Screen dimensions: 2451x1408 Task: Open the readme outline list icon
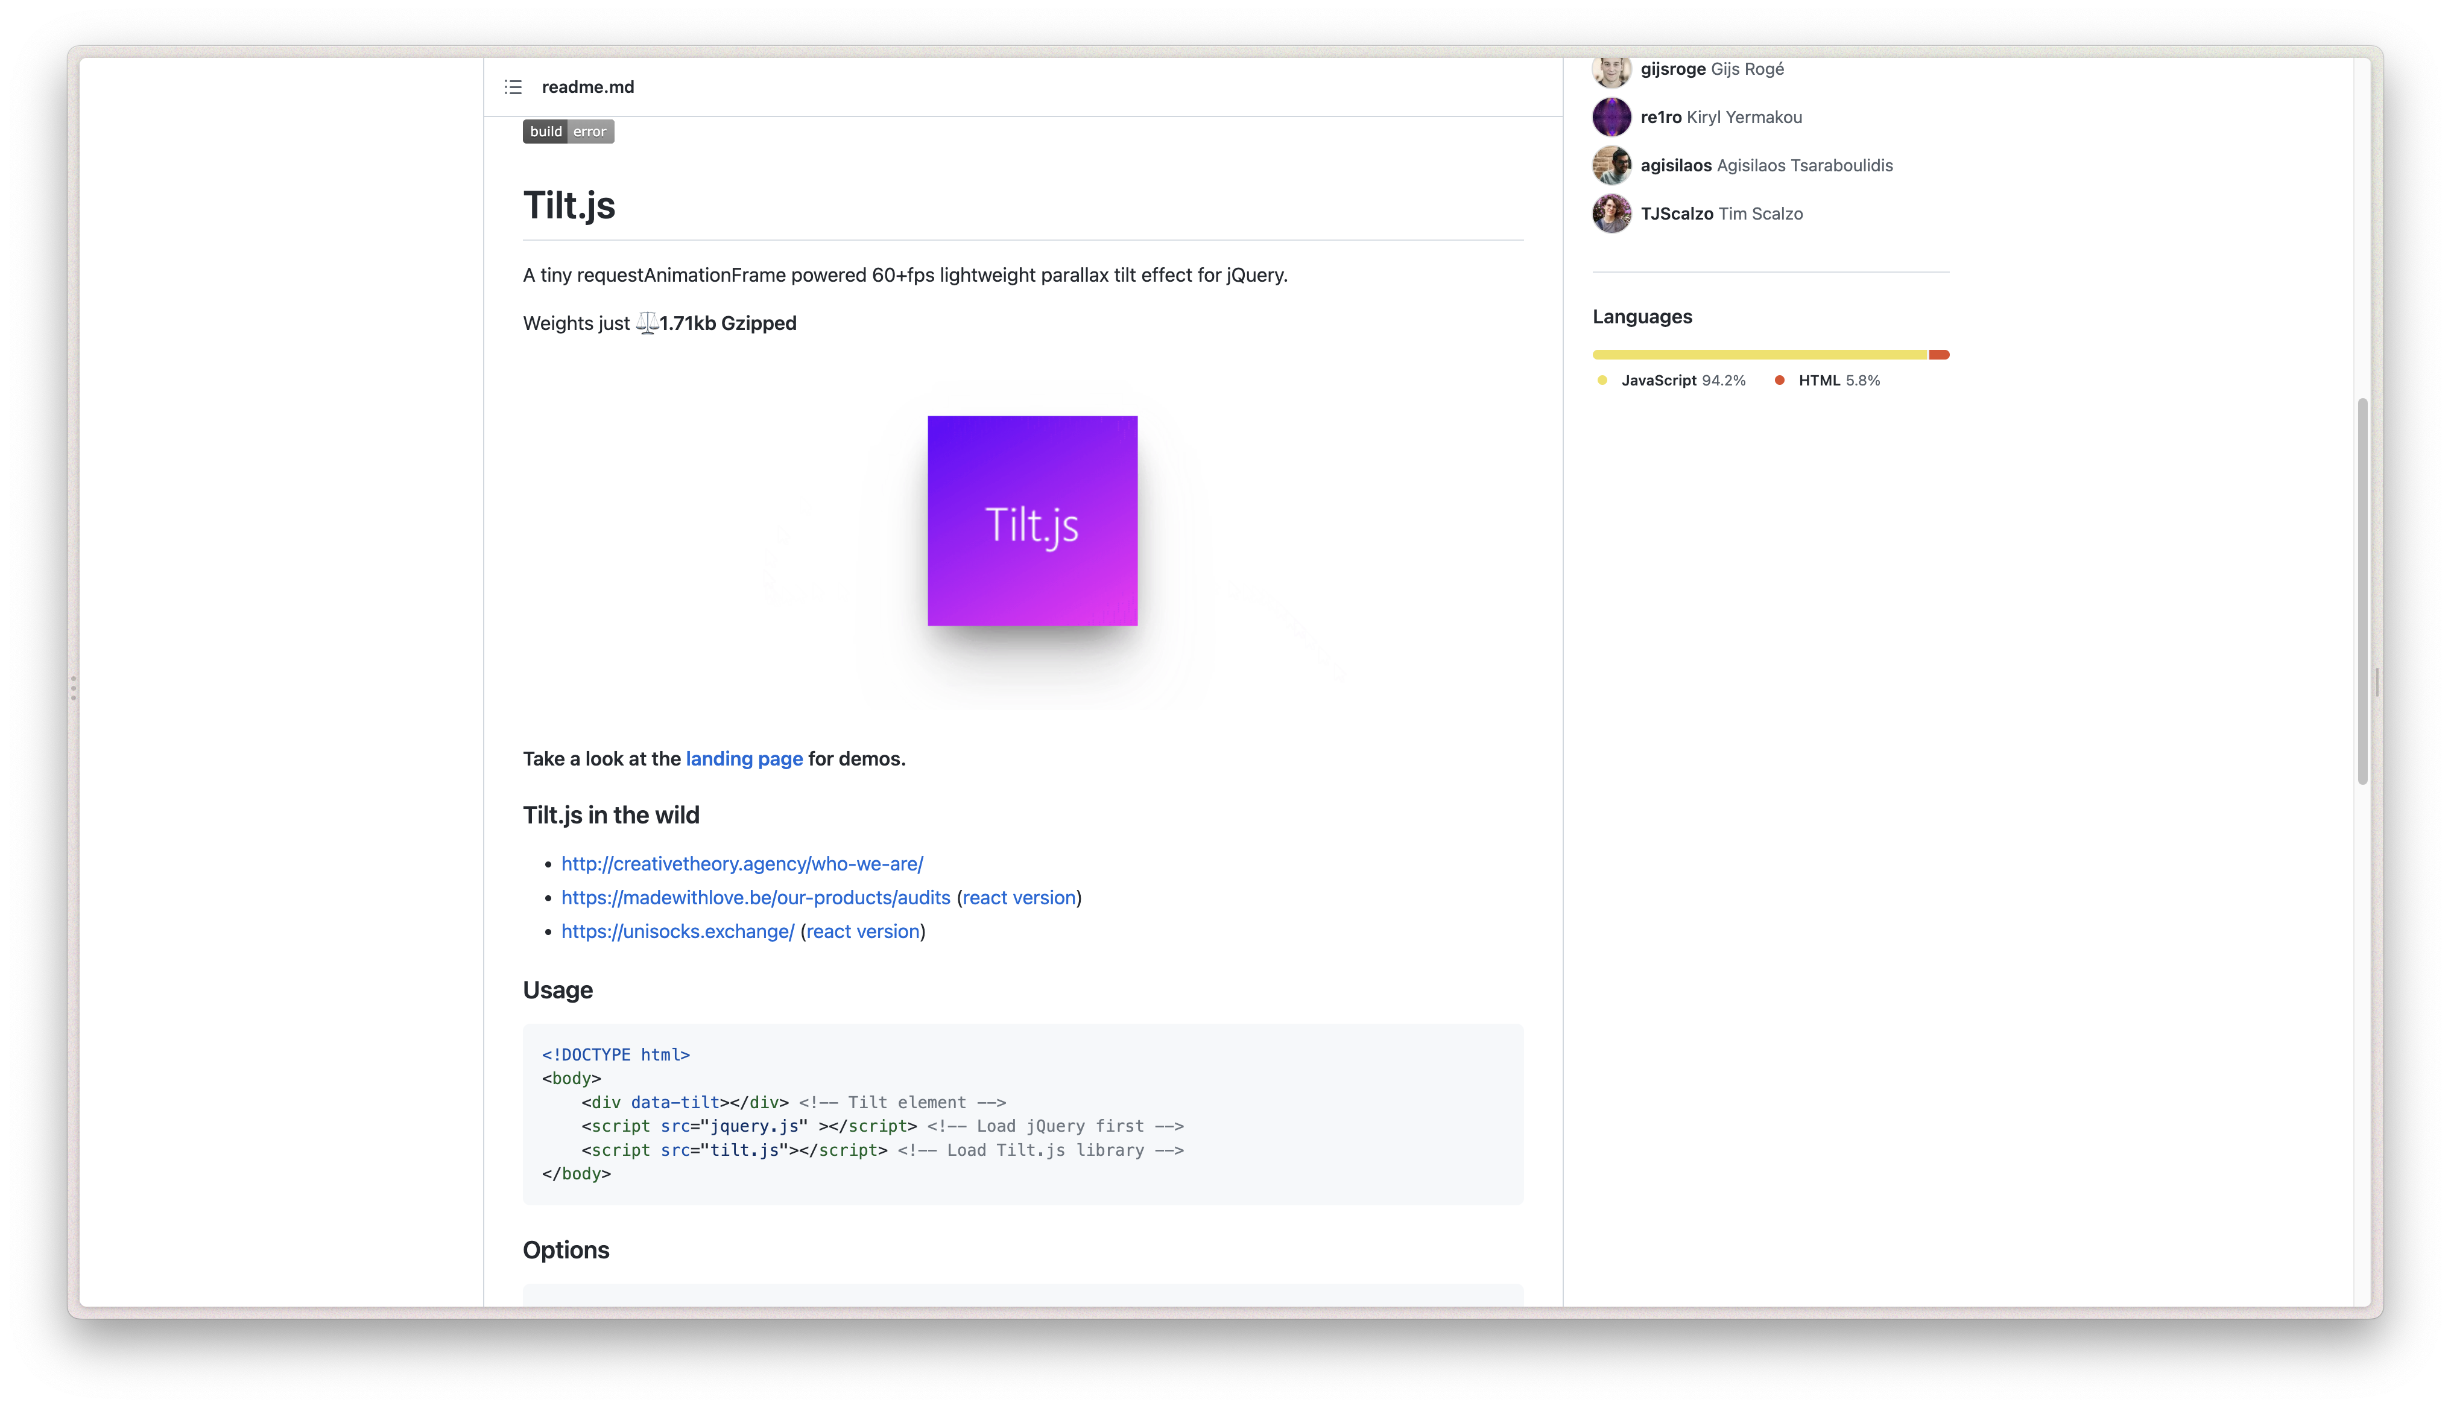click(513, 87)
